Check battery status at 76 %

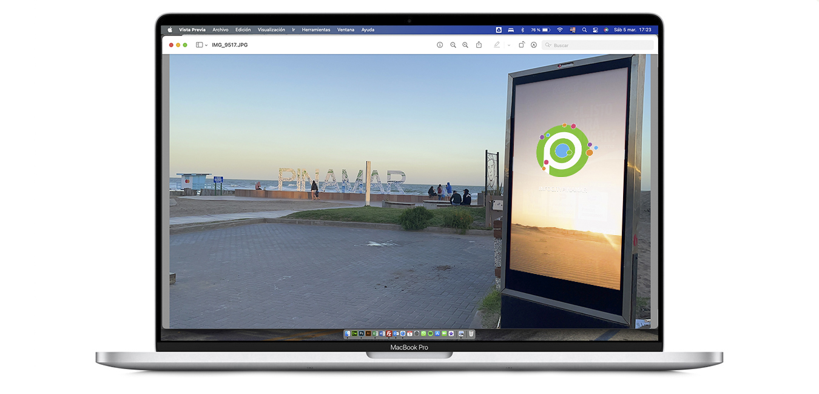(x=540, y=30)
